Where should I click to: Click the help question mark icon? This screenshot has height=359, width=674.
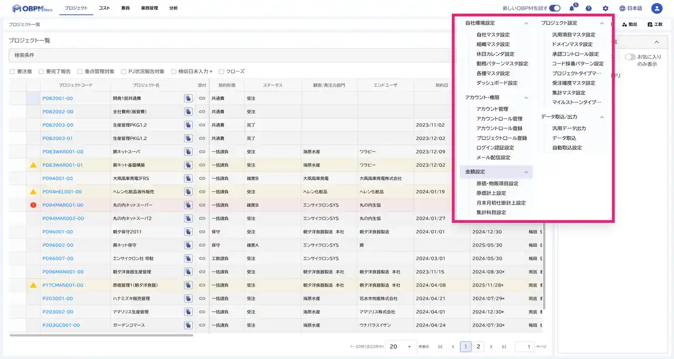[x=589, y=8]
